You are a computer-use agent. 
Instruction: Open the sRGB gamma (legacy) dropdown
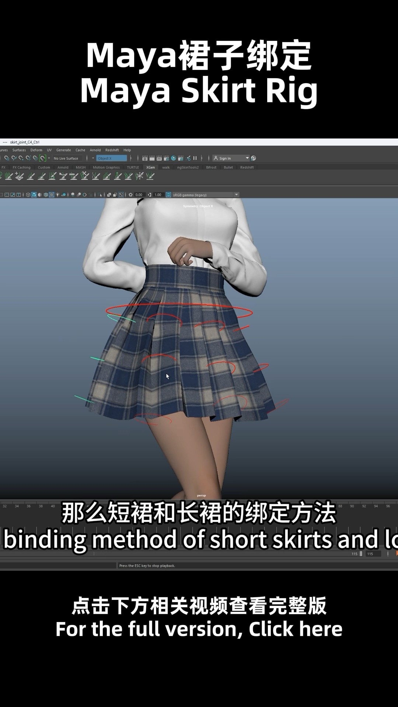pyautogui.click(x=206, y=194)
